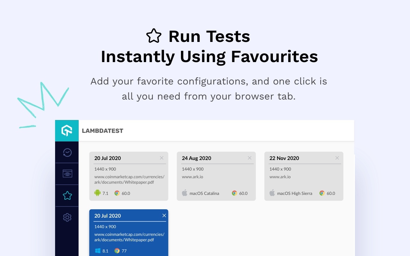Open the Settings gear icon
410x256 pixels.
click(67, 217)
